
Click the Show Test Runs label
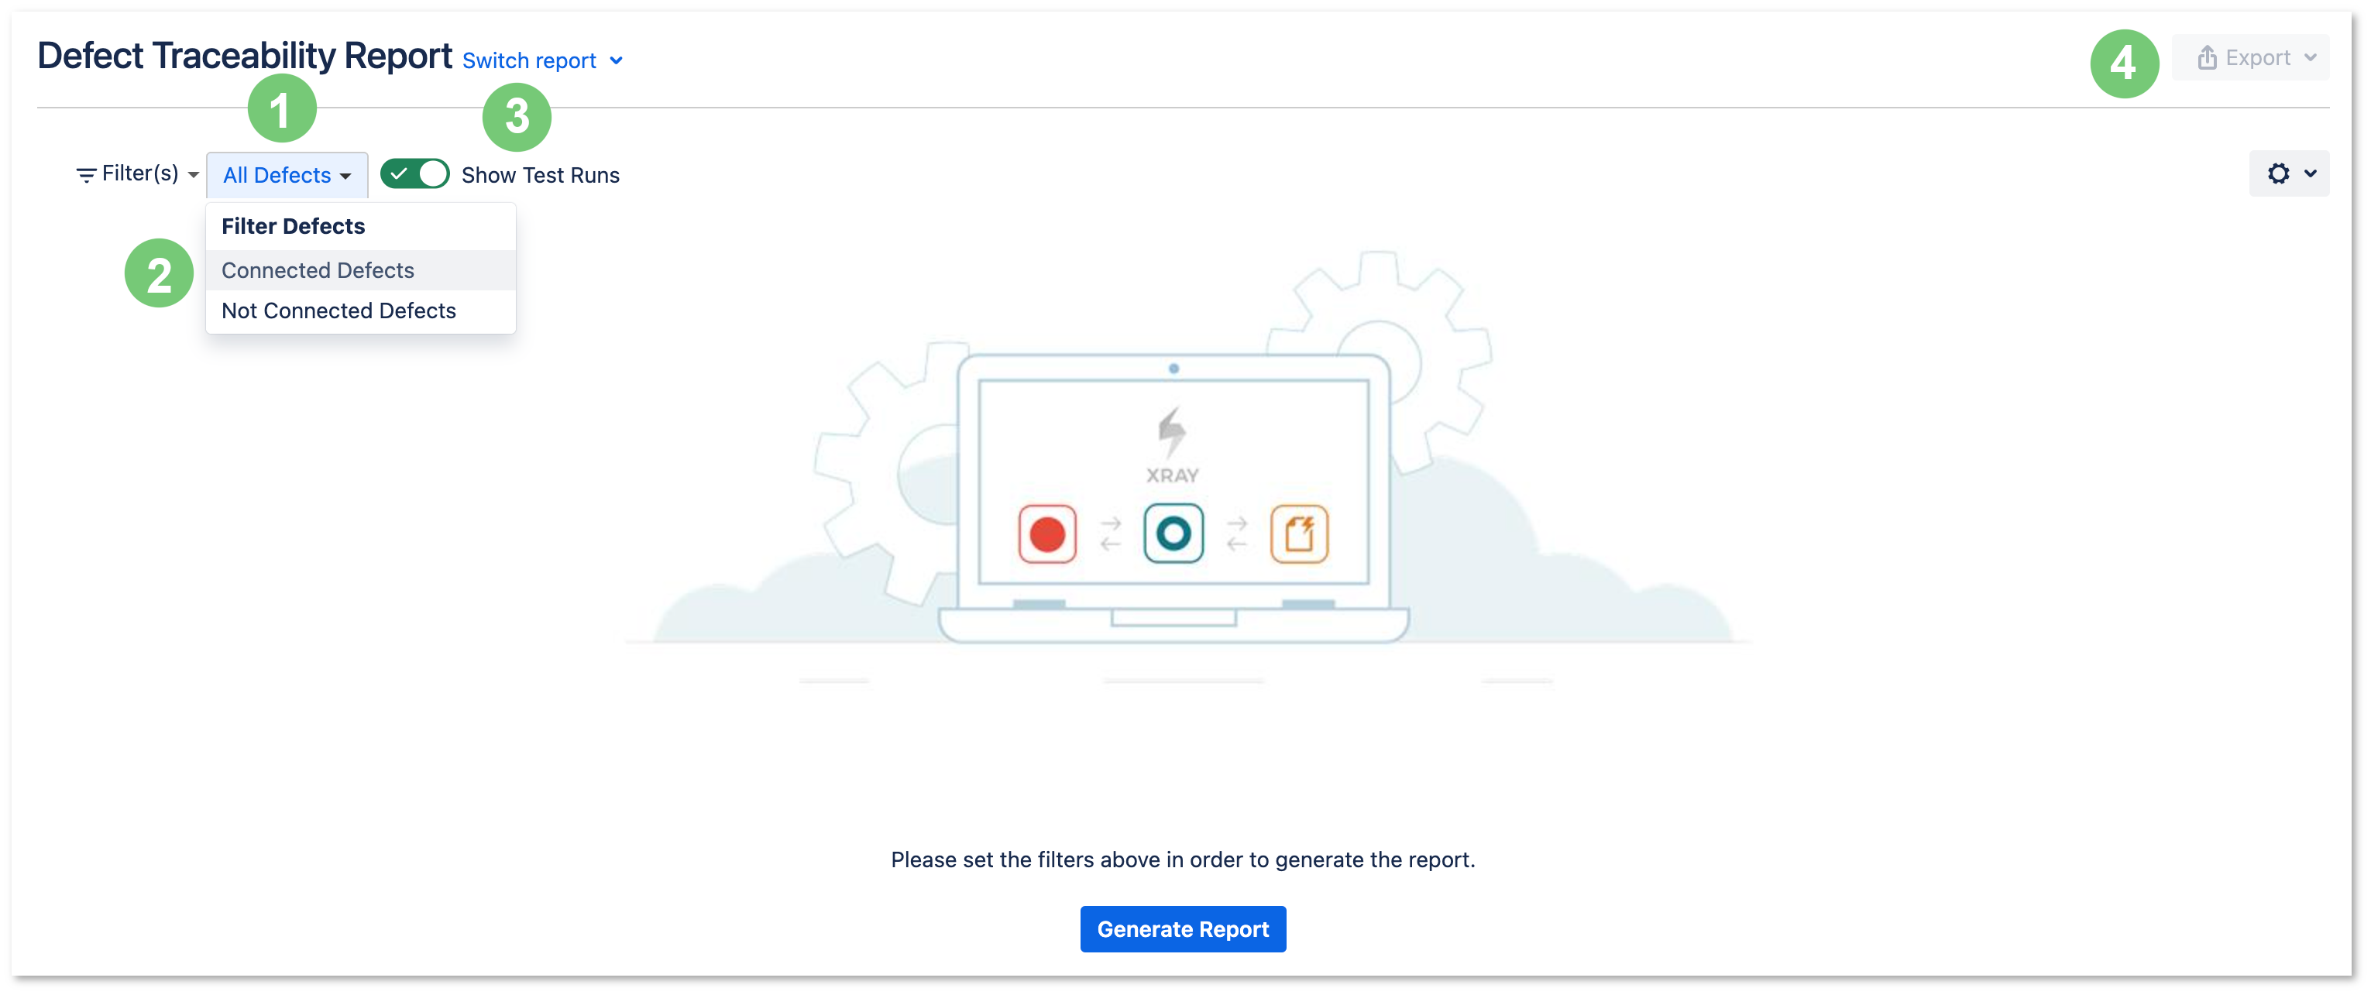pos(541,175)
